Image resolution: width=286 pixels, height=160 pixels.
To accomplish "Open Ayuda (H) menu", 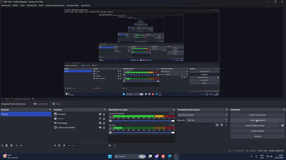I will coord(85,5).
